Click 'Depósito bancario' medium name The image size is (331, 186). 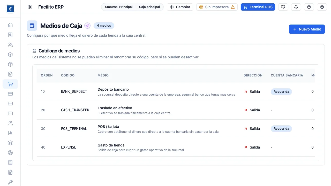tap(113, 89)
